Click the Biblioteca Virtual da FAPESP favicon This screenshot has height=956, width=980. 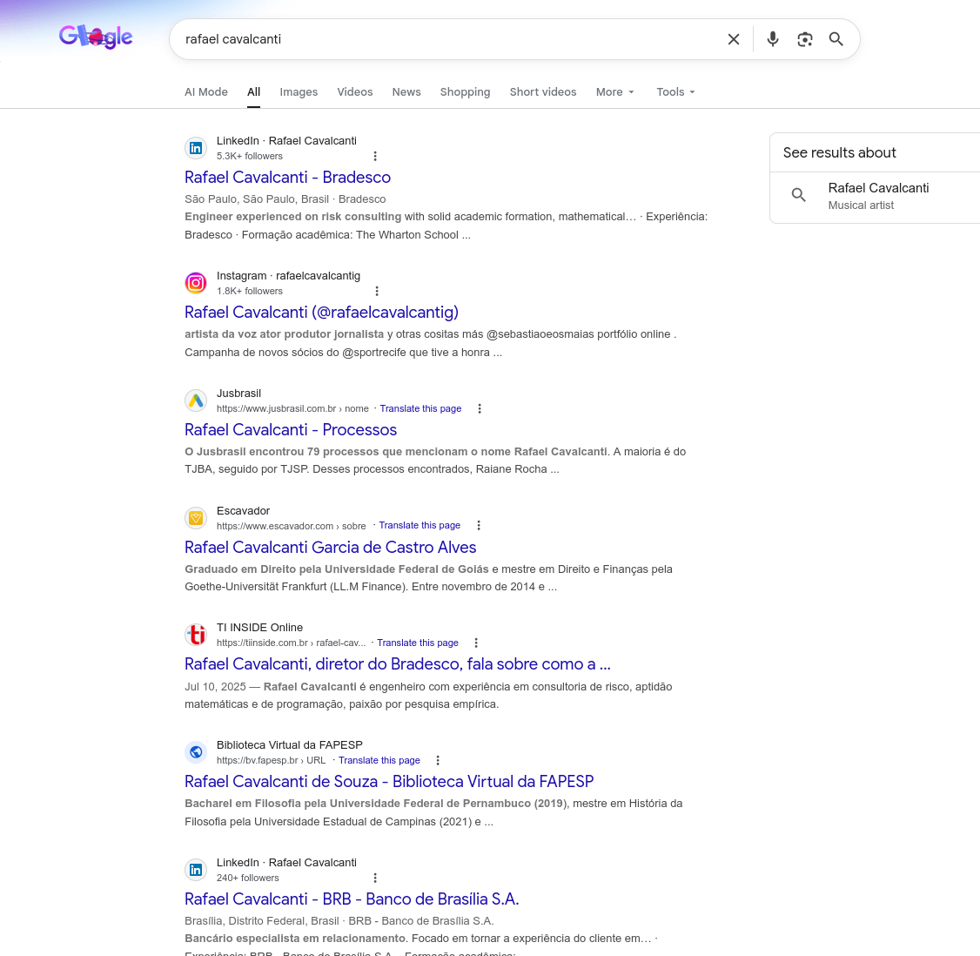pyautogui.click(x=196, y=752)
